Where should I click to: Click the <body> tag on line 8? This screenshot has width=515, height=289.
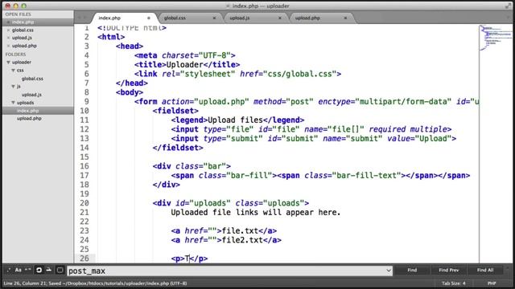(x=130, y=92)
